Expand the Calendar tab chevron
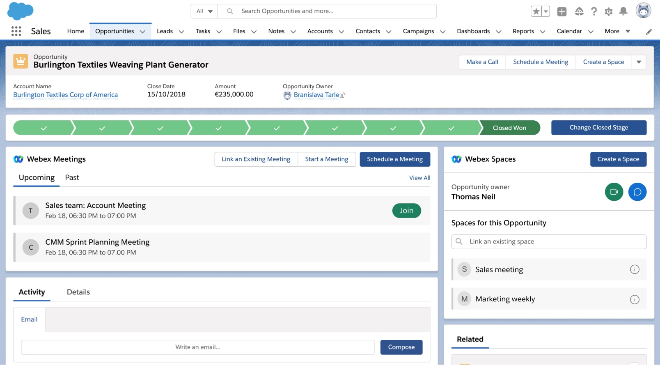Image resolution: width=660 pixels, height=365 pixels. pos(590,32)
